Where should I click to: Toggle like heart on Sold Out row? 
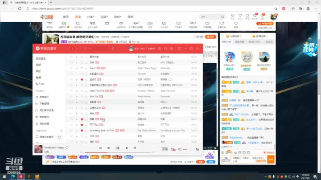[82, 97]
